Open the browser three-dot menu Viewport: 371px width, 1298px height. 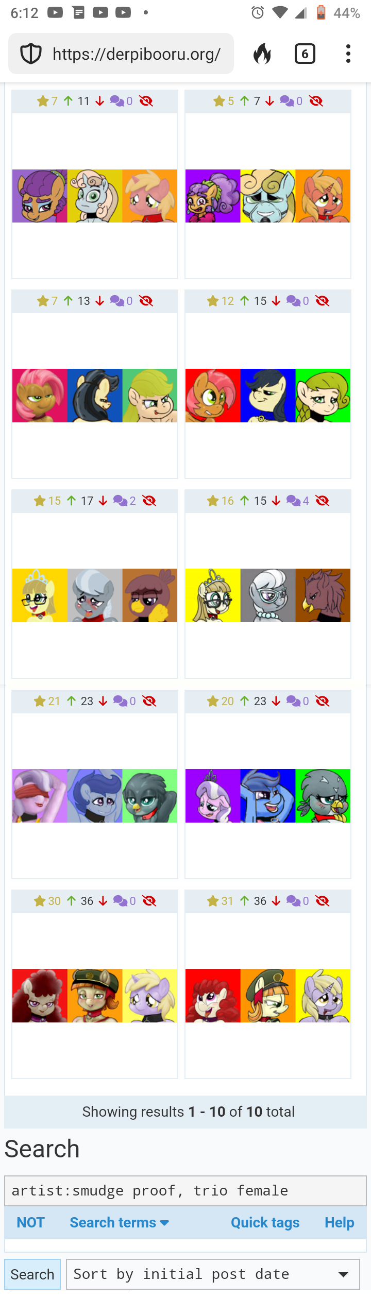coord(348,54)
